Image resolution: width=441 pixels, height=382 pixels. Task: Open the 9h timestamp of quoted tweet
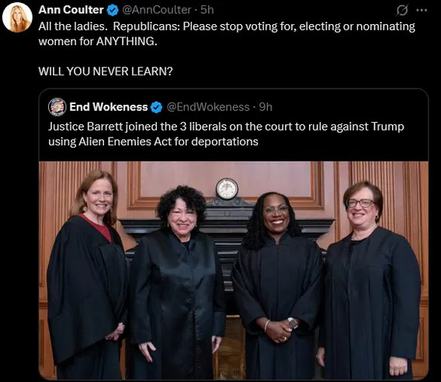[266, 107]
